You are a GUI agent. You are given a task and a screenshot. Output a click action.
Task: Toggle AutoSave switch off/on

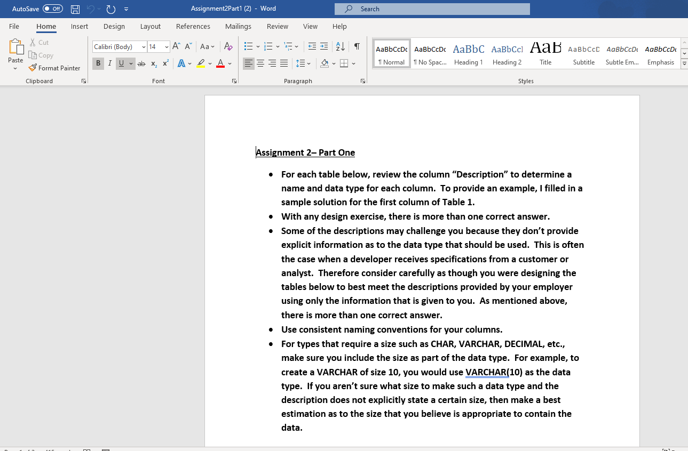pyautogui.click(x=52, y=9)
